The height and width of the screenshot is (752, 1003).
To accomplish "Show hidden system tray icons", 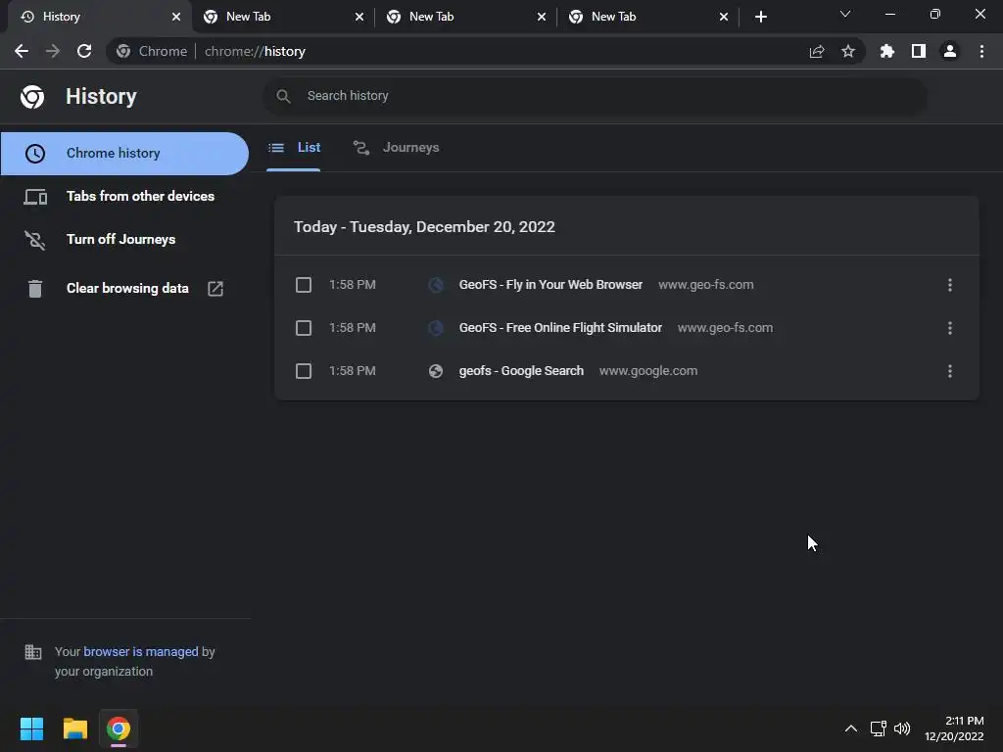I will coord(851,728).
